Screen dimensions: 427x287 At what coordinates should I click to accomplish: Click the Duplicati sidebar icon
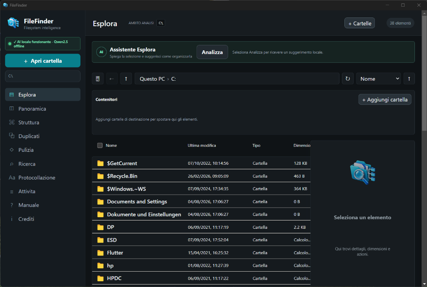[12, 136]
